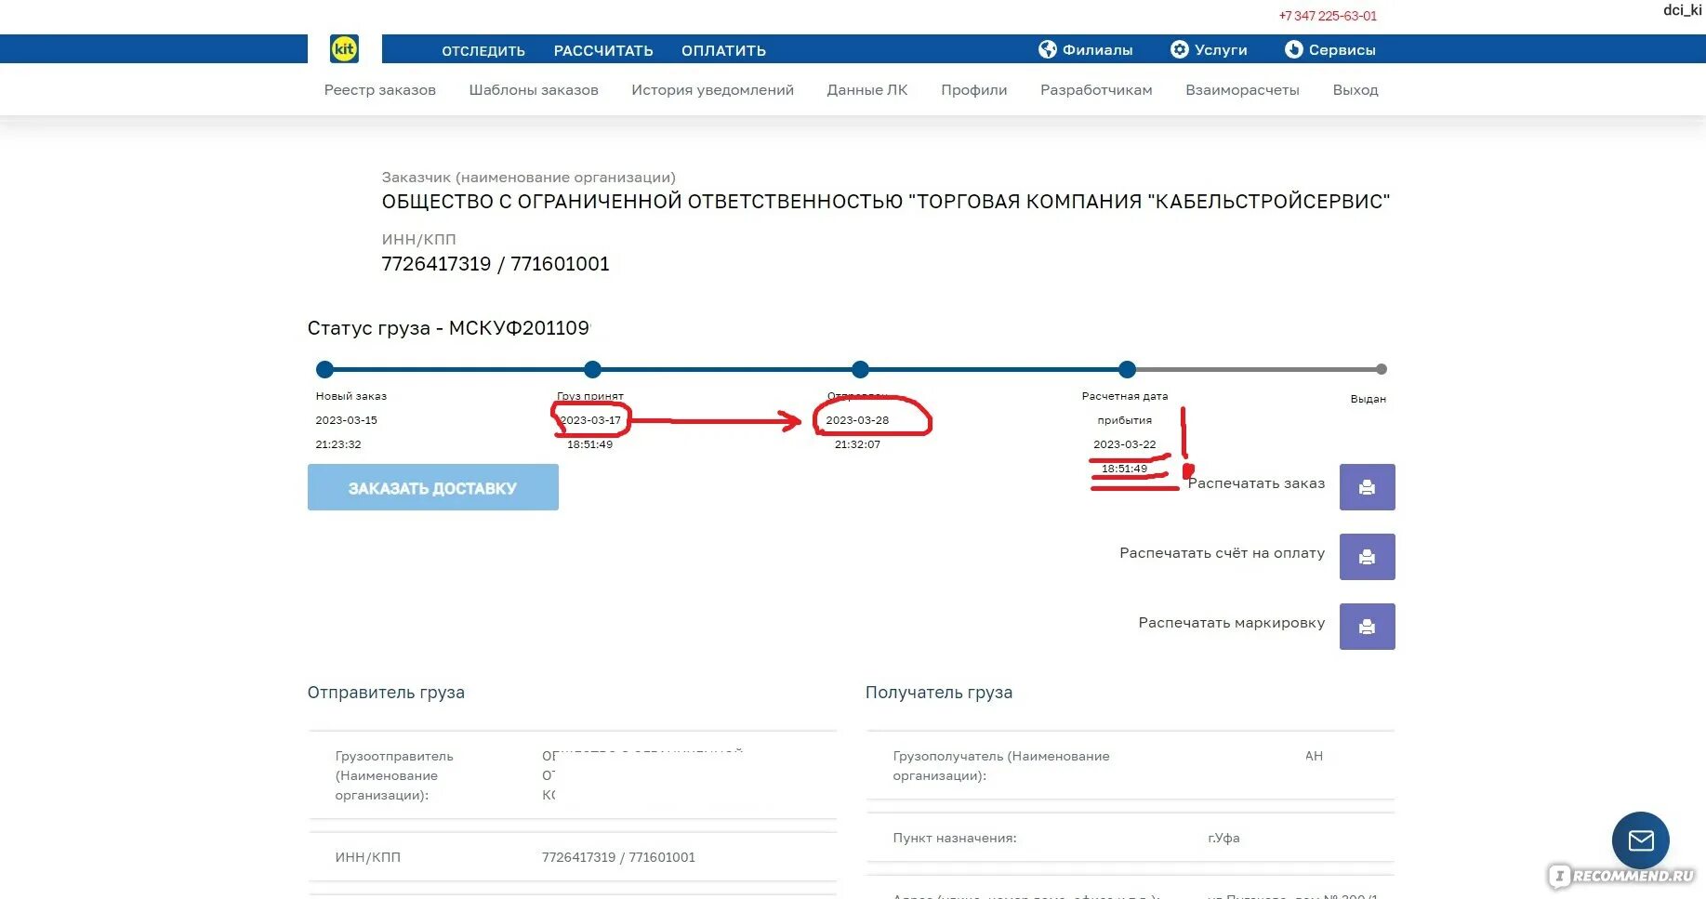The height and width of the screenshot is (899, 1706).
Task: Open the ОПЛАТИТЬ menu item
Action: click(723, 51)
